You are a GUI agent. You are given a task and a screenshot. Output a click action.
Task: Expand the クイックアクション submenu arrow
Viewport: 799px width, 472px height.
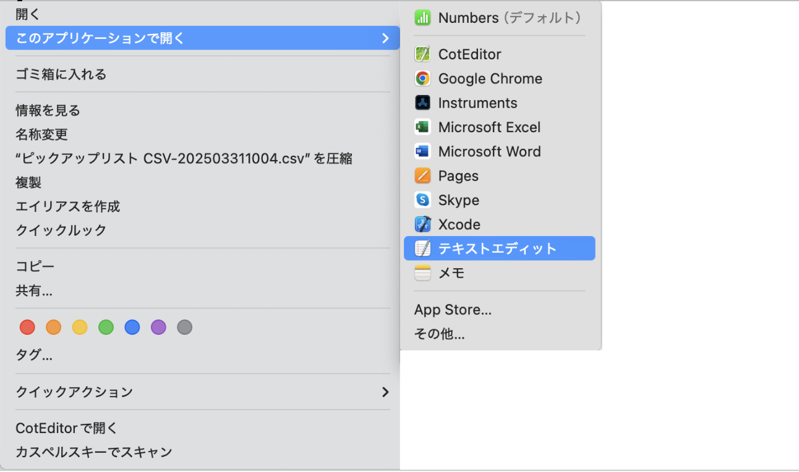click(385, 392)
